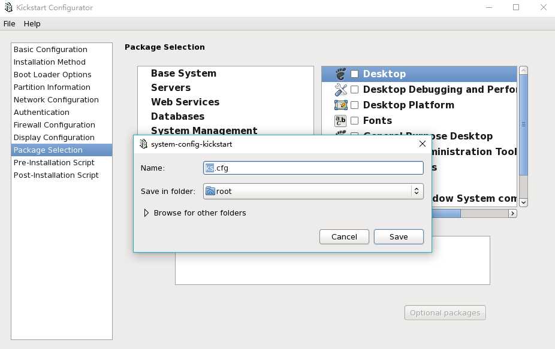555x349 pixels.
Task: Select the Desktop Platform package row
Action: tap(420, 105)
